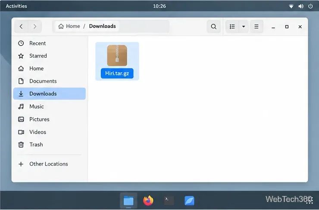Screen dimensions: 319x210
Task: Launch Firefox from the dock
Action: click(x=148, y=201)
